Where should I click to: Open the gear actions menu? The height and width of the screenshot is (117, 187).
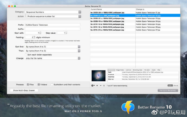(93, 86)
